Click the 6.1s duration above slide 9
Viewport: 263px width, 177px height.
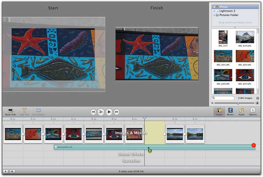coord(195,119)
